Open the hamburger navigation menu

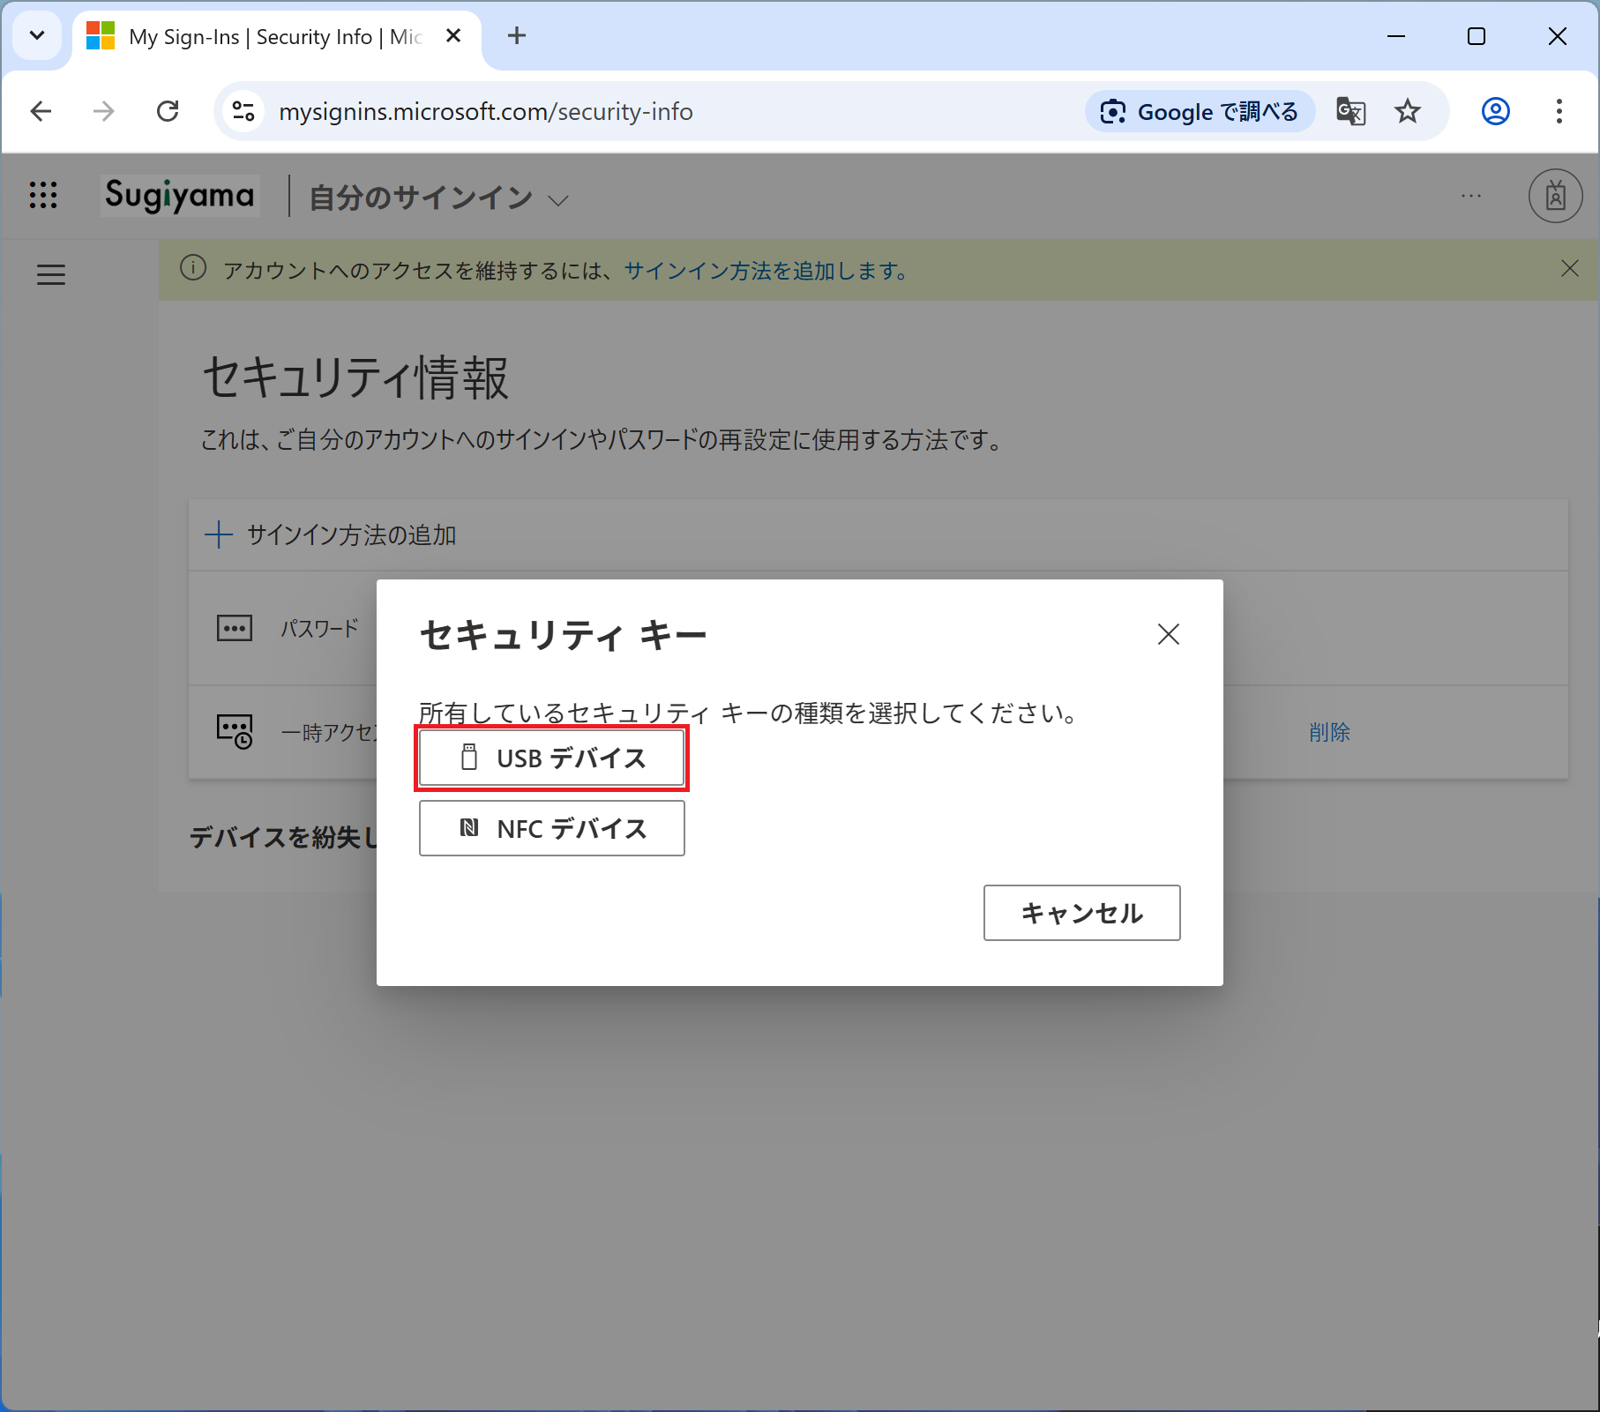51,275
